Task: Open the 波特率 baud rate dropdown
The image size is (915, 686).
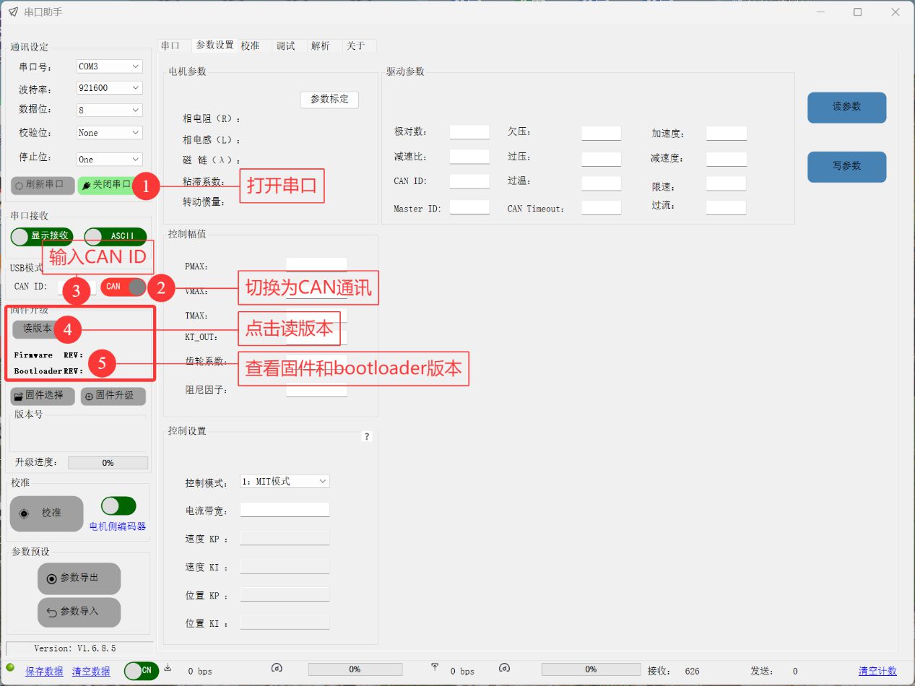Action: [x=109, y=88]
